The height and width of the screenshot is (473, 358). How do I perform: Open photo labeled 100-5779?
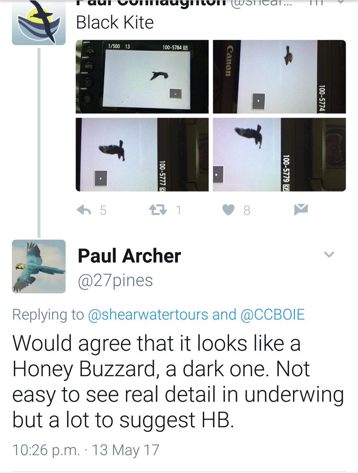pos(279,155)
